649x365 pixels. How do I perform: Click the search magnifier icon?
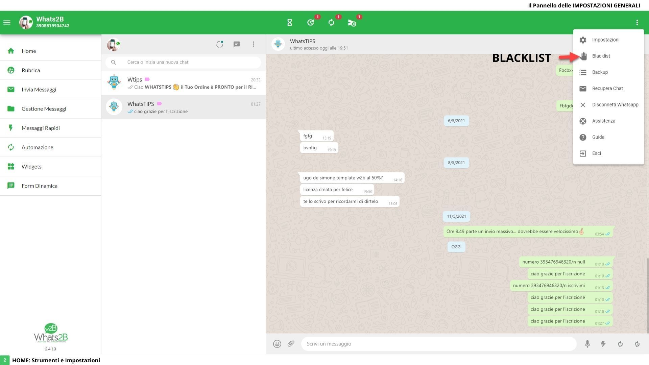[x=114, y=62]
